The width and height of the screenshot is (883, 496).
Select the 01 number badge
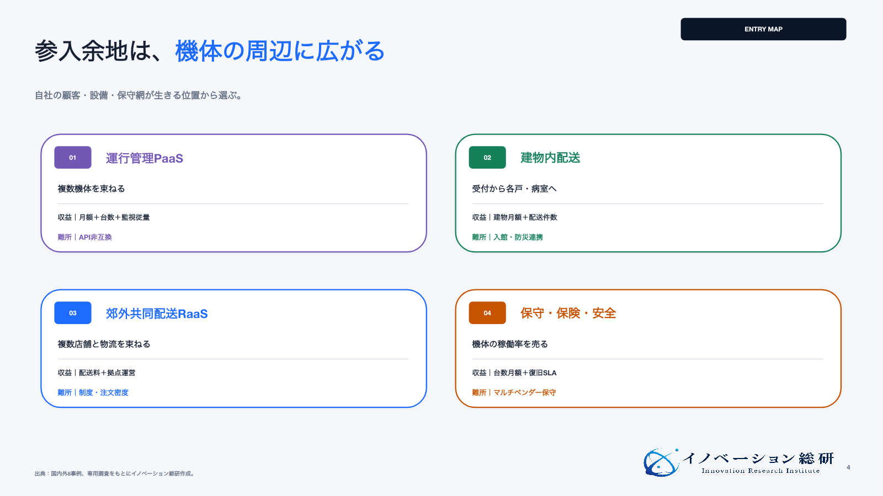(x=73, y=158)
